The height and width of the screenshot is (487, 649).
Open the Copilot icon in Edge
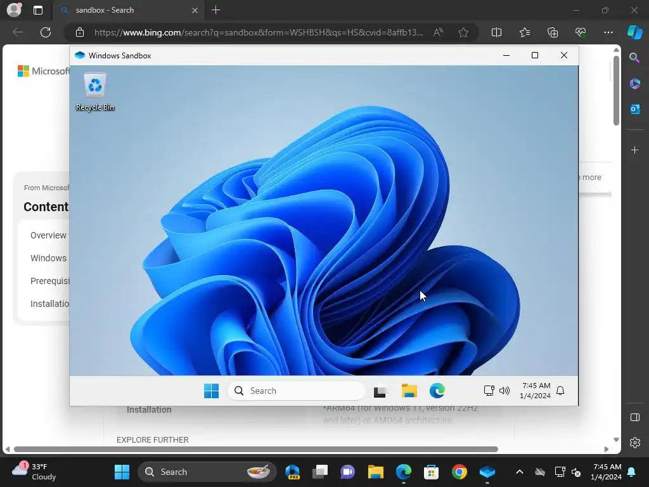tap(634, 32)
